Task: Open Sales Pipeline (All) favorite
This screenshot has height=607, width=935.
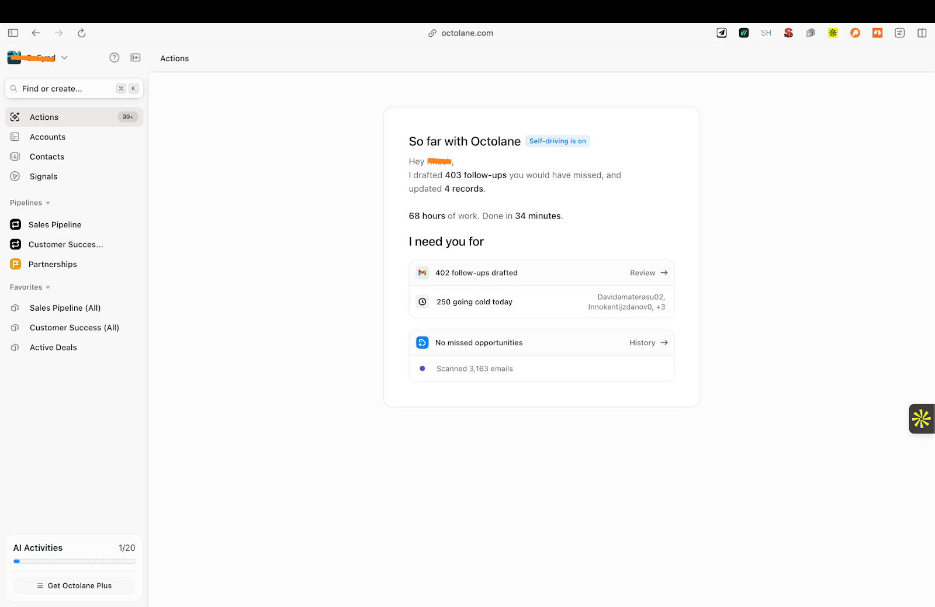Action: coord(74,308)
